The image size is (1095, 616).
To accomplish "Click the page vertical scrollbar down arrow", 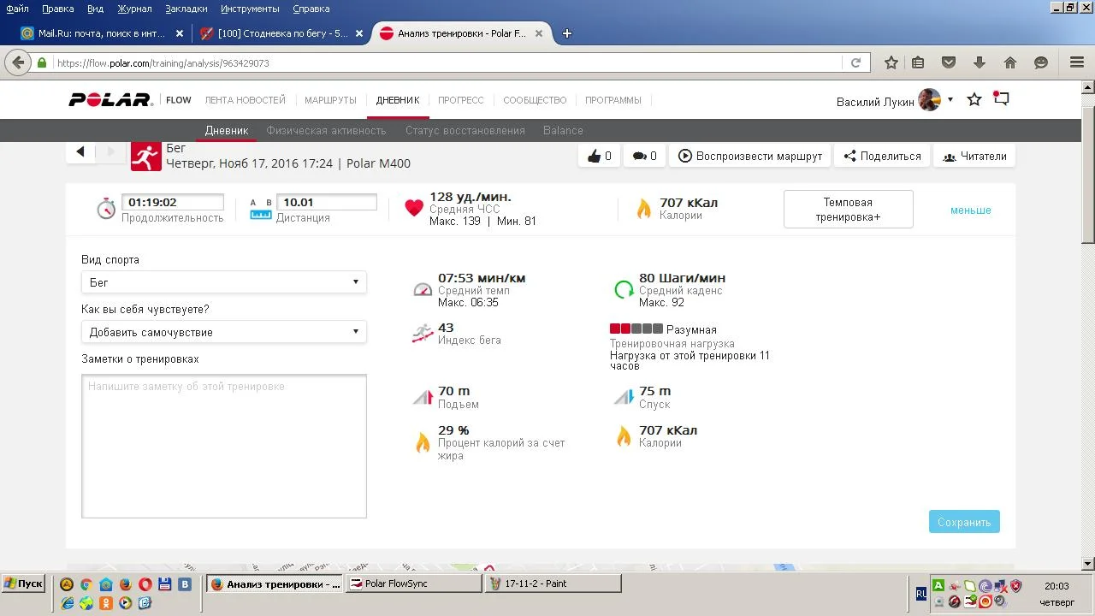I will click(1087, 564).
